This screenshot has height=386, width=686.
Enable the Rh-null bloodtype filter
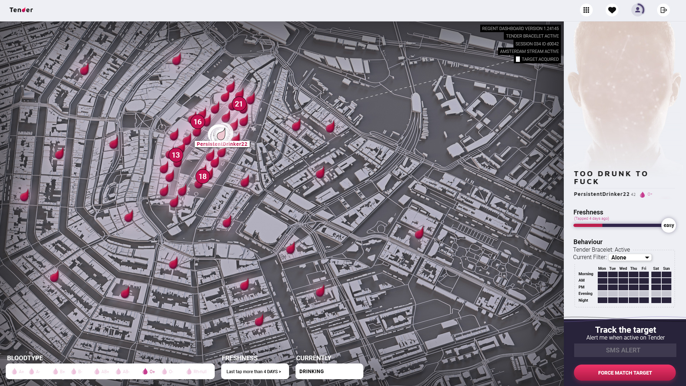[x=197, y=372]
